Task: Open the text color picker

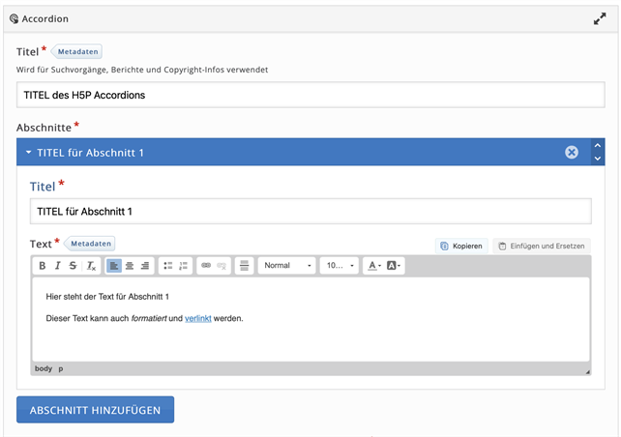Action: [374, 266]
